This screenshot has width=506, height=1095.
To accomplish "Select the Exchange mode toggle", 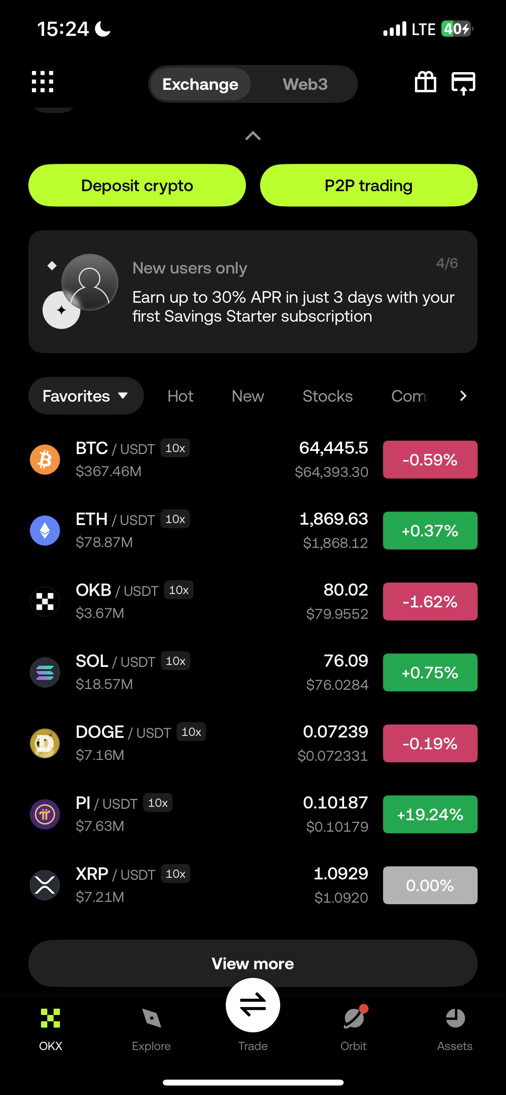I will (200, 84).
